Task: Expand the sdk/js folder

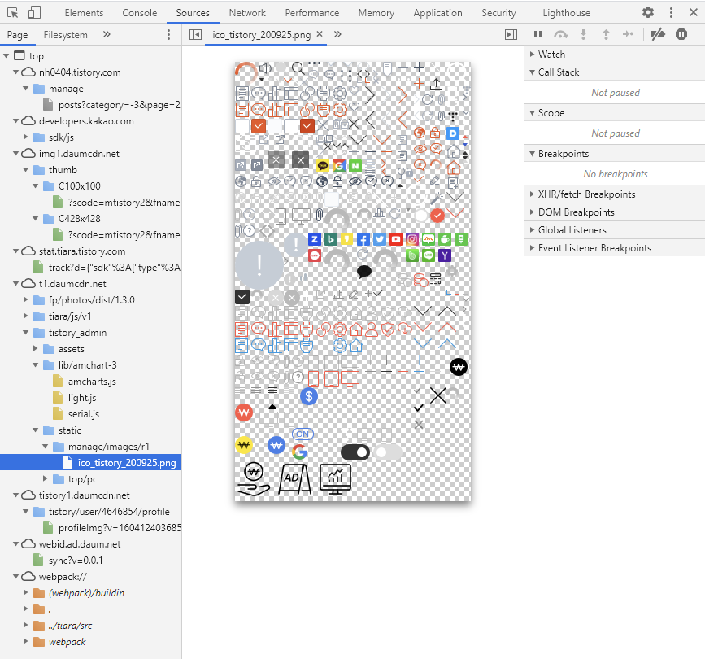Action: click(26, 137)
